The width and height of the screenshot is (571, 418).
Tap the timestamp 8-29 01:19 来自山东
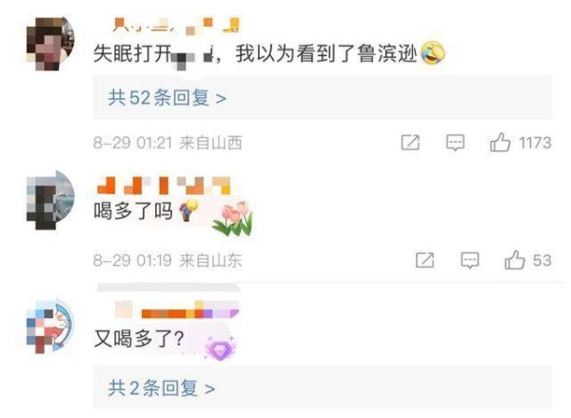pyautogui.click(x=167, y=260)
